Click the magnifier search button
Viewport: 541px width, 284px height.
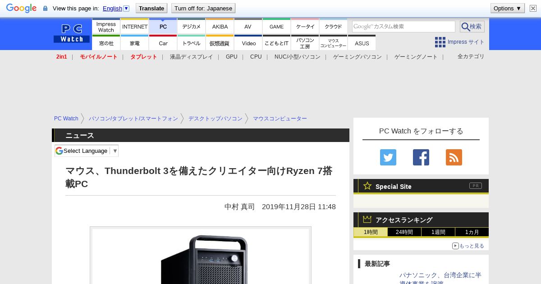472,27
